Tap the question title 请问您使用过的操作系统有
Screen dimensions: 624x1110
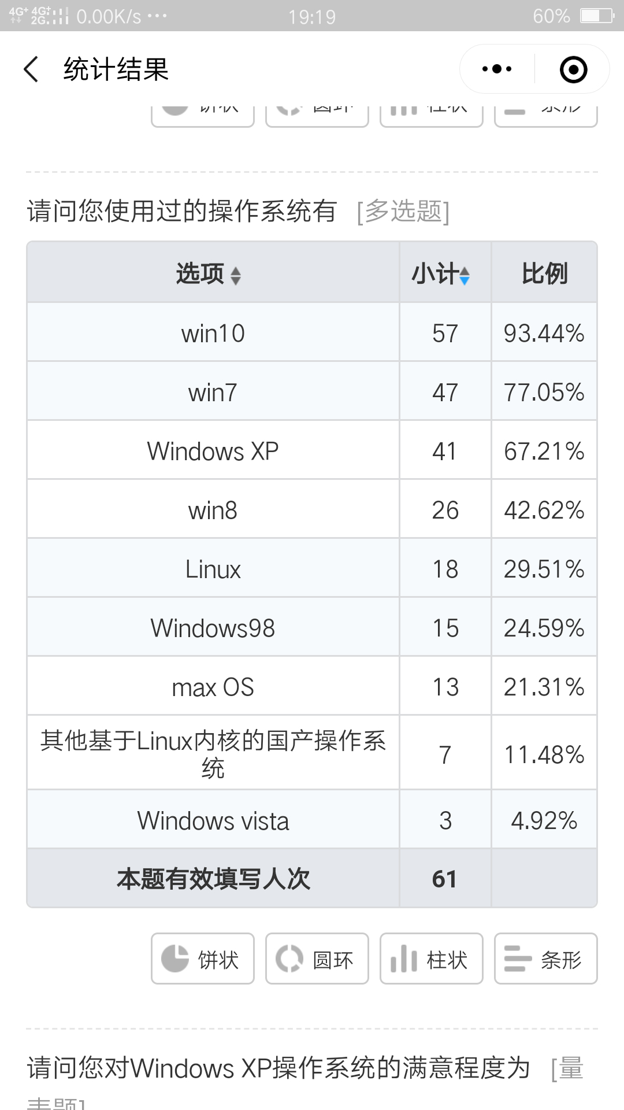pos(181,210)
